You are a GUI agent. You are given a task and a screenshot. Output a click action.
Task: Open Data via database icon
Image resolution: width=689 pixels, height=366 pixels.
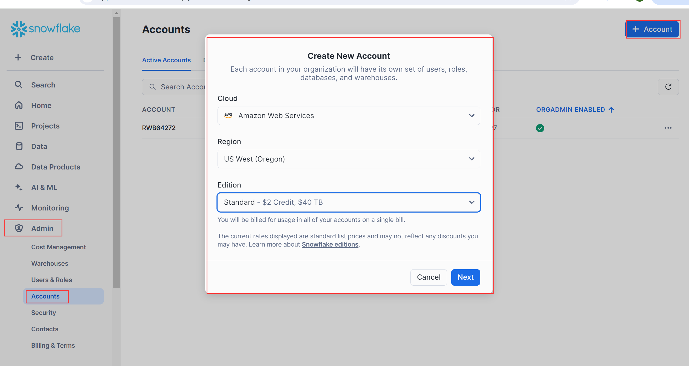coord(19,146)
